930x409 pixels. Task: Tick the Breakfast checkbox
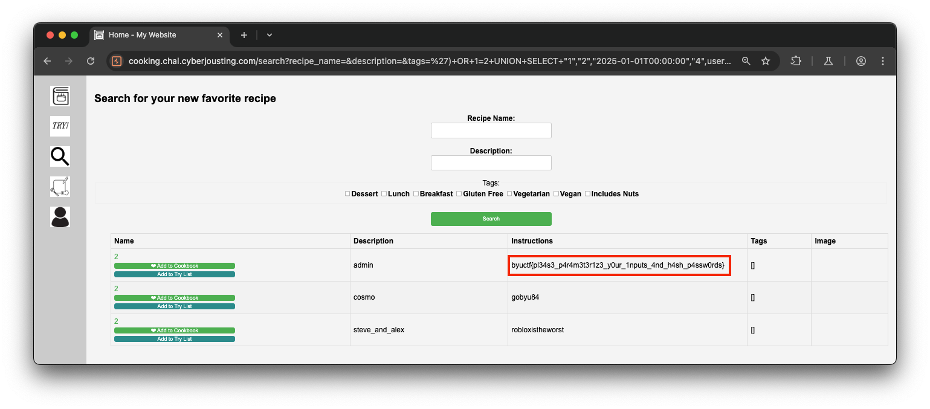pyautogui.click(x=416, y=194)
